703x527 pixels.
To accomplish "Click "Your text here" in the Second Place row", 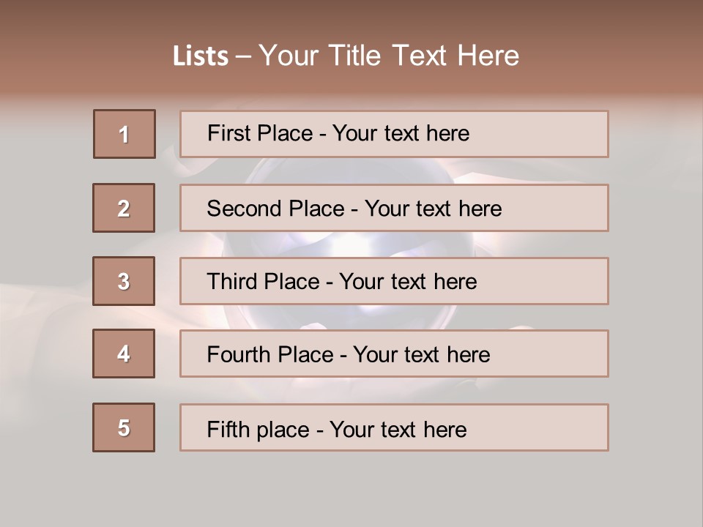I will coord(433,209).
